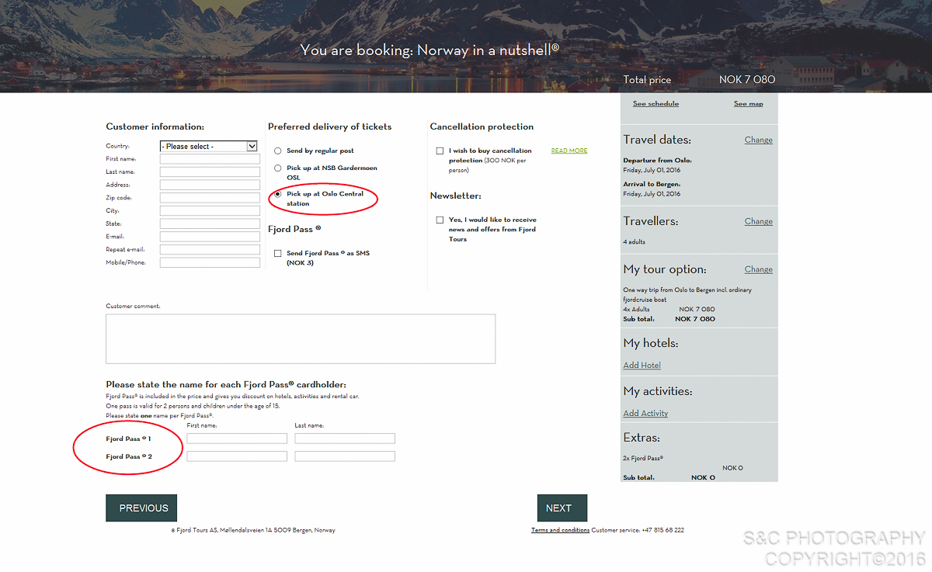Choose Pick up at NSB Gardermoen OSL
The image size is (932, 572).
(x=278, y=168)
